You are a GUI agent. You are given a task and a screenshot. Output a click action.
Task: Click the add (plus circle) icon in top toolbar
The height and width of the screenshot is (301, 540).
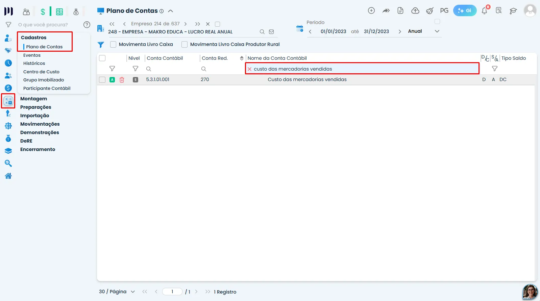click(x=371, y=11)
